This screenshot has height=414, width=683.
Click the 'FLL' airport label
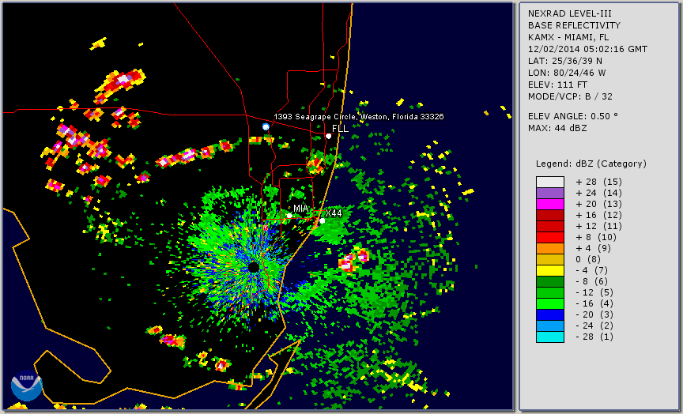(x=340, y=129)
